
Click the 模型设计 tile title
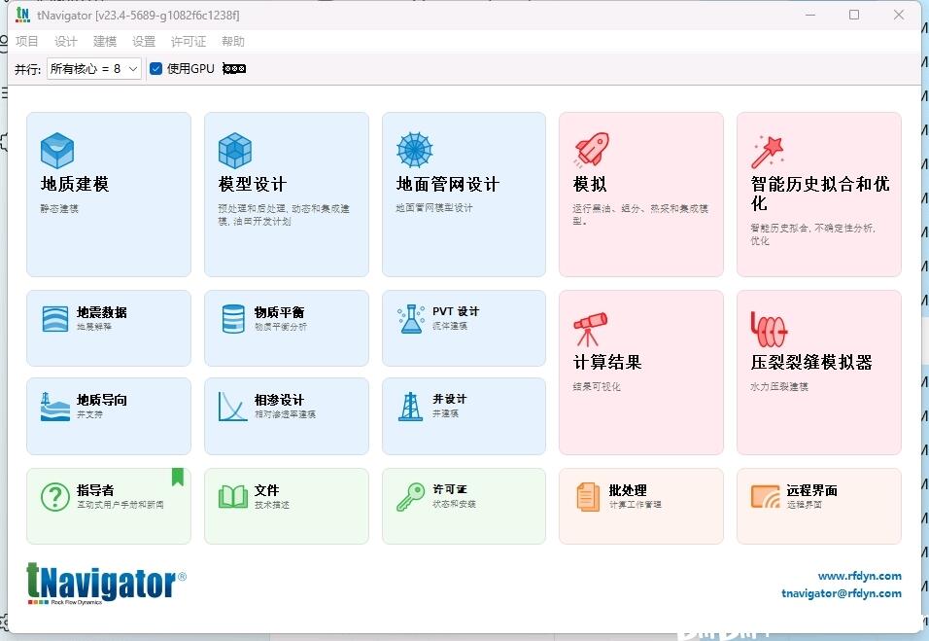point(253,185)
